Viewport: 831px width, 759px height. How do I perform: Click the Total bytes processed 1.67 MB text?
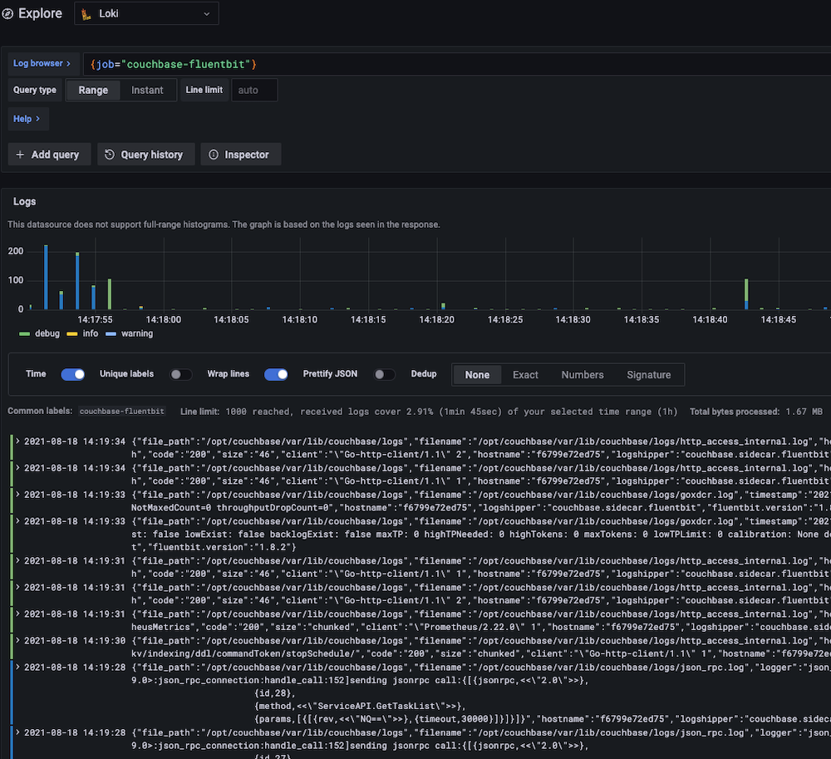point(756,412)
